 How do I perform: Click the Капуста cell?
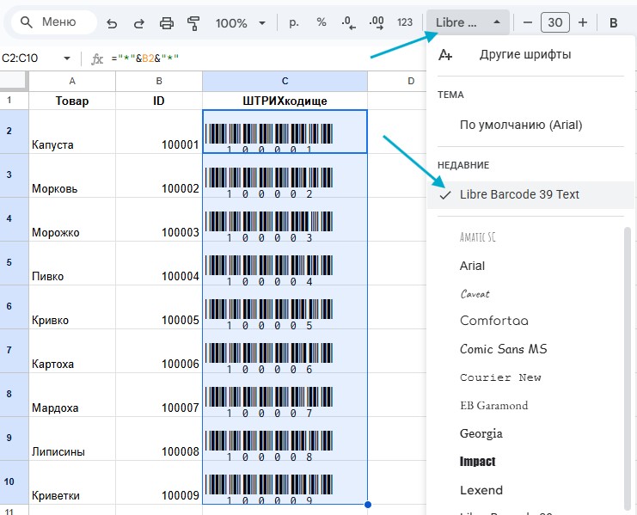[x=72, y=132]
